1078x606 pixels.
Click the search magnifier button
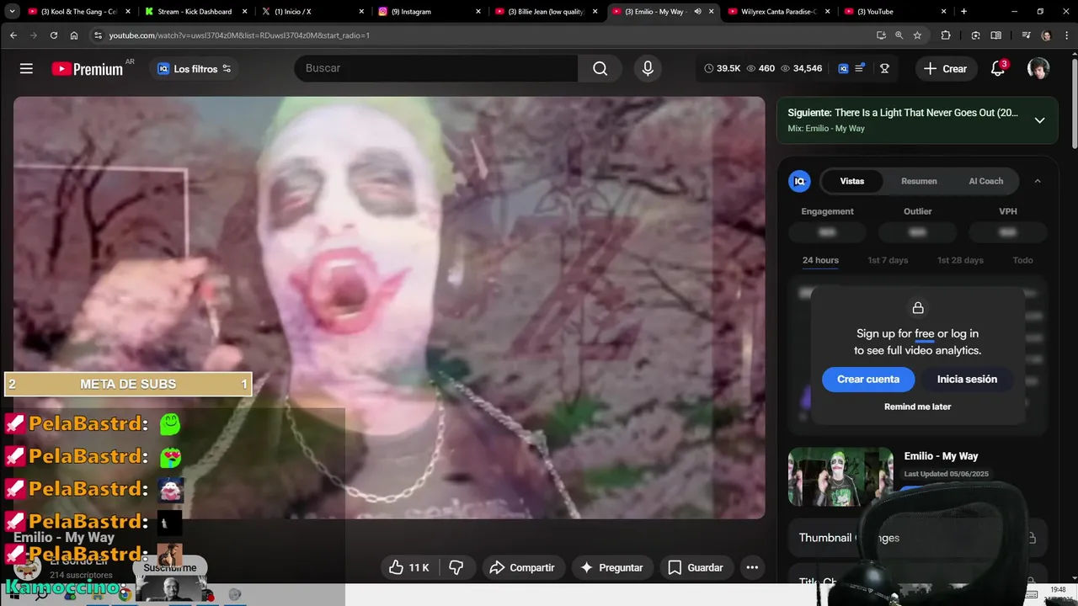600,68
